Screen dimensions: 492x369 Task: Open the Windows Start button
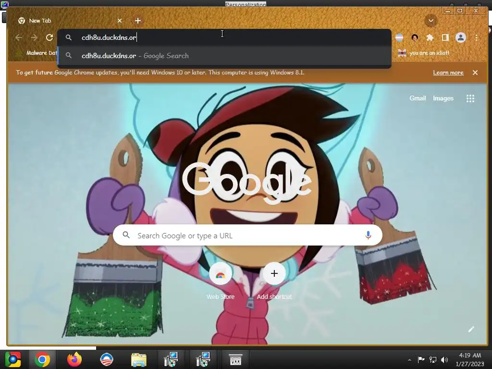click(x=13, y=359)
